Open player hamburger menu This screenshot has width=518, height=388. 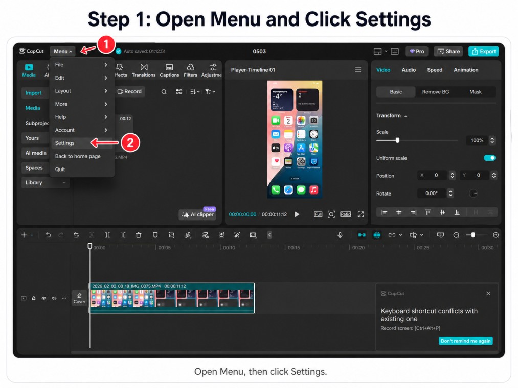coord(358,69)
